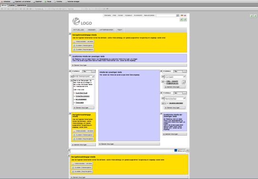Image resolution: width=258 pixels, height=179 pixels.
Task: Click first green arrow icon below language flags
Action: [x=181, y=20]
